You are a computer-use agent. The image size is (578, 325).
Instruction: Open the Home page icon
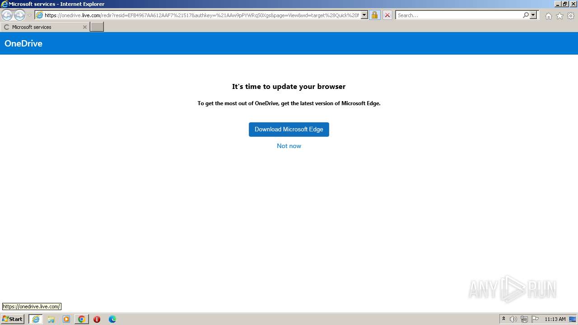point(548,16)
